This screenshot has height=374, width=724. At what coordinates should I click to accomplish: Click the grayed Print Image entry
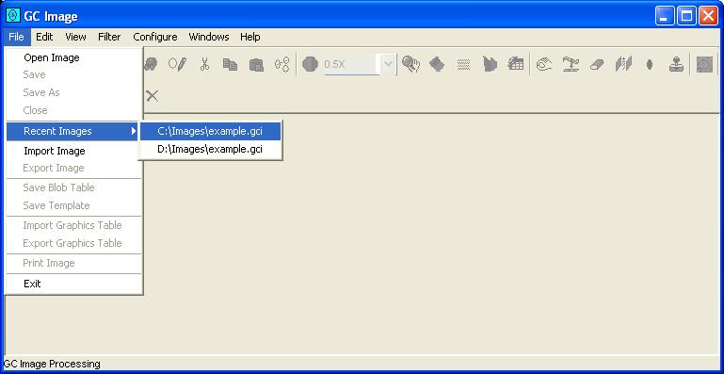click(x=72, y=263)
